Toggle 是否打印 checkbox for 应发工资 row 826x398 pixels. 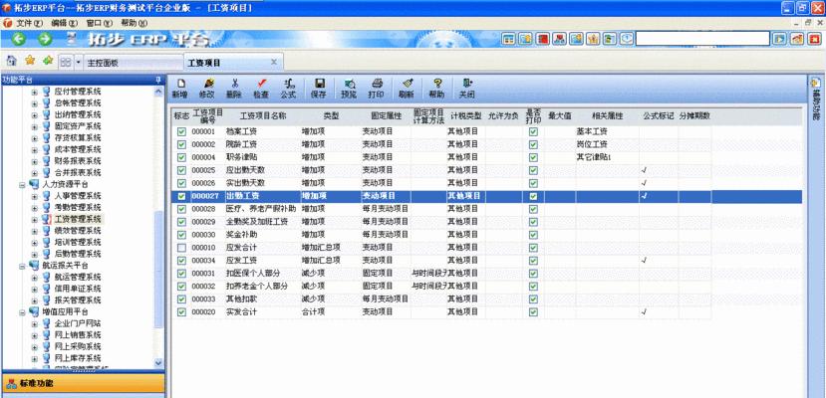point(533,261)
